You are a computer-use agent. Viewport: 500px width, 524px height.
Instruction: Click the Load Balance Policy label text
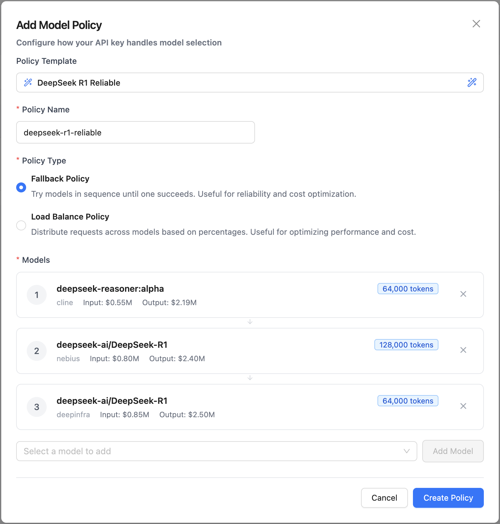tap(70, 217)
